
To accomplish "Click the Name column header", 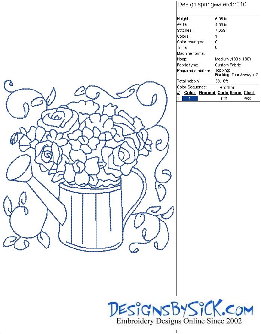I will [x=235, y=93].
